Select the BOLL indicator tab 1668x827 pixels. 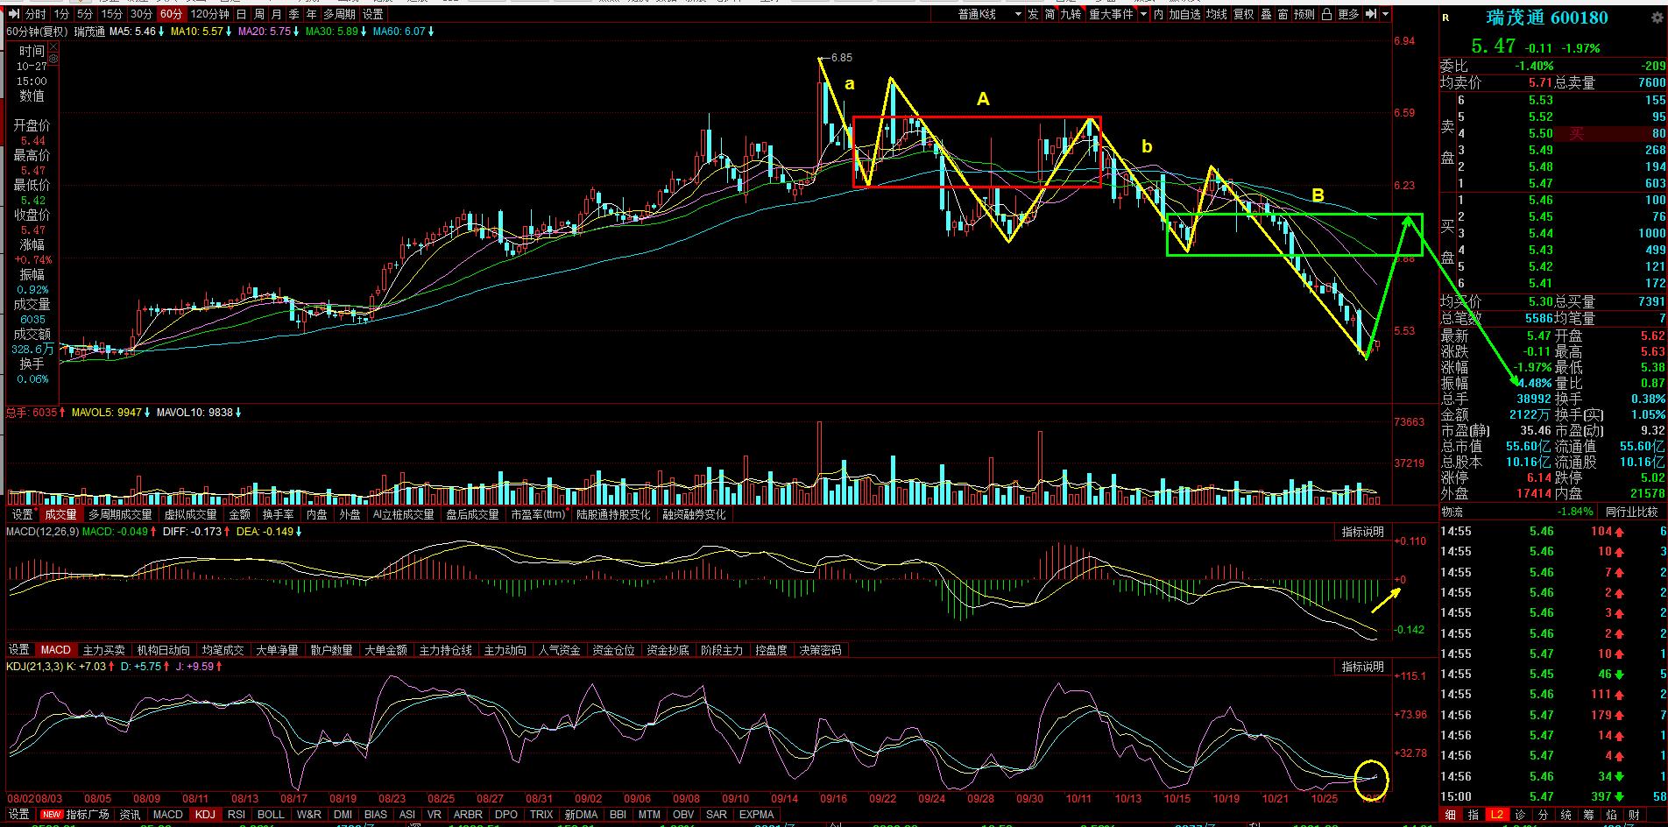point(271,815)
